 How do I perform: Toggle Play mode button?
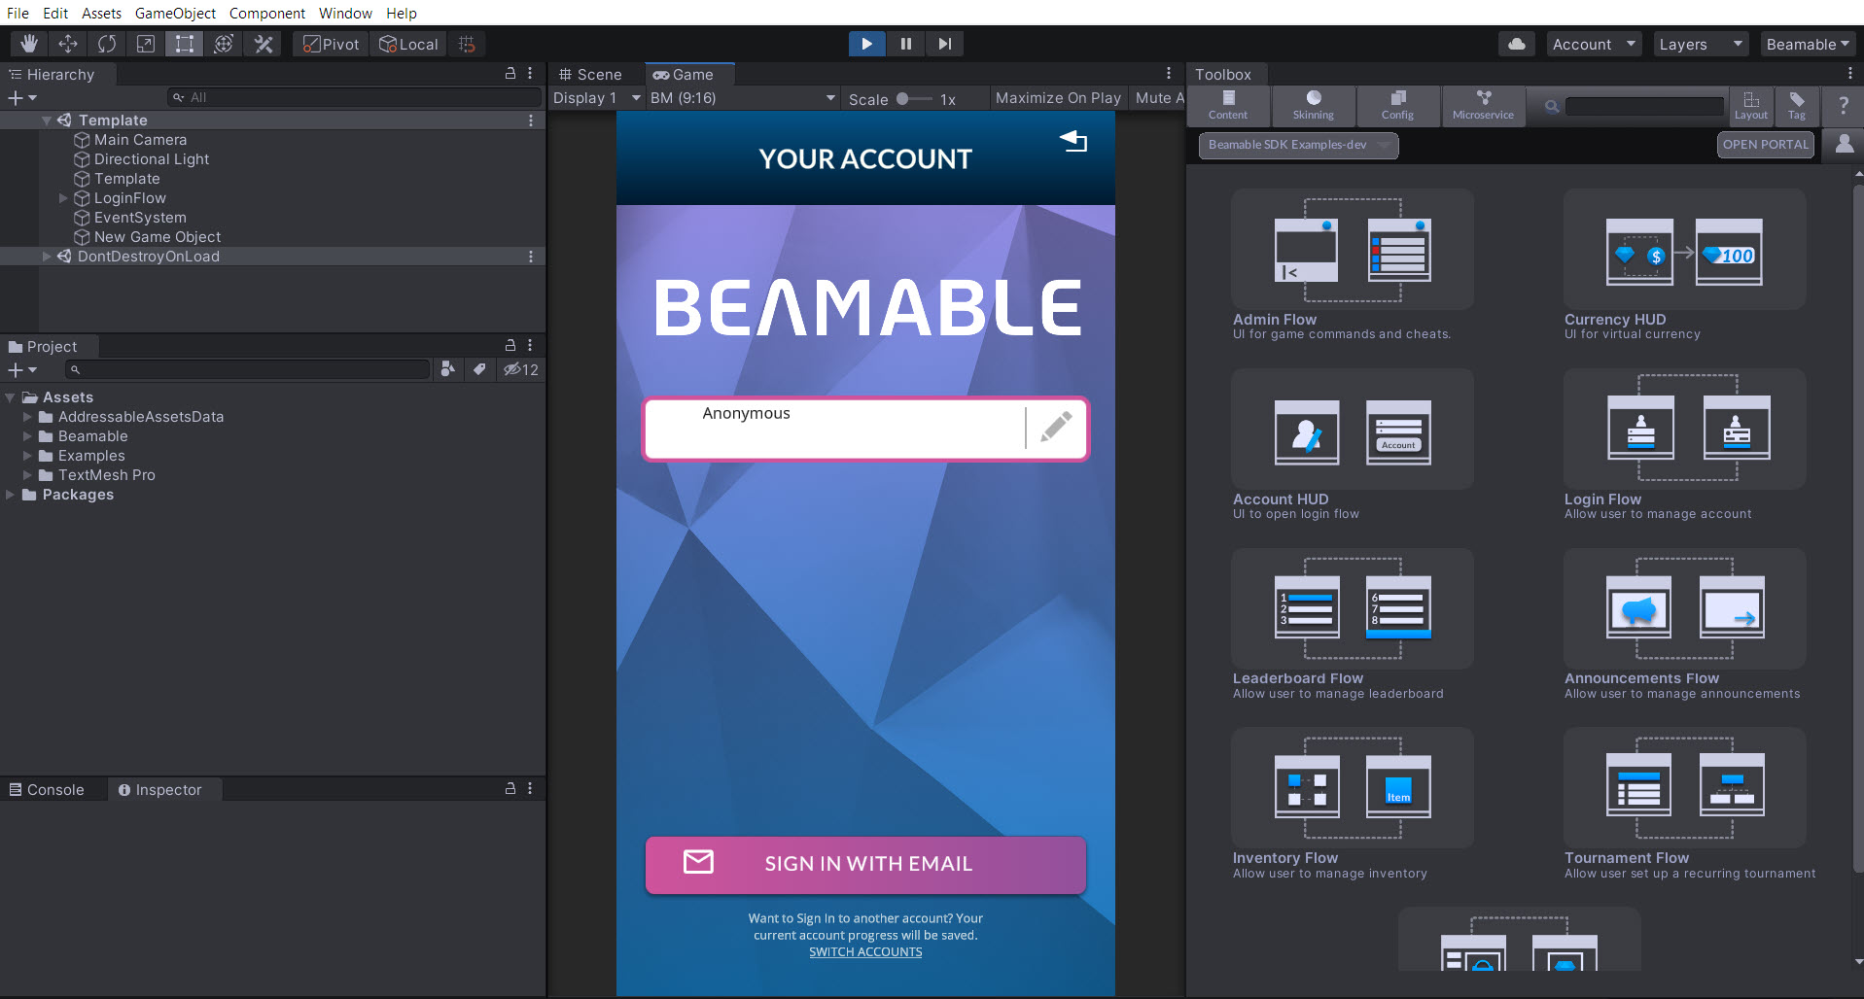[866, 44]
